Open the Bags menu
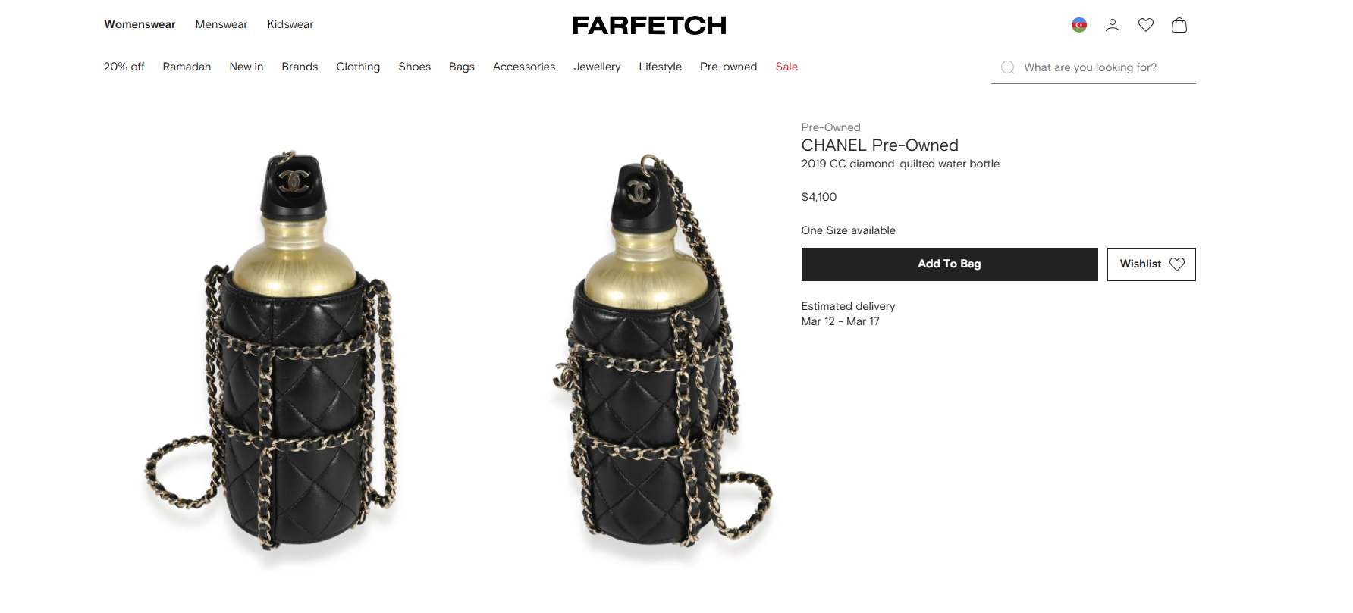Screen dimensions: 1353x613 coord(462,67)
